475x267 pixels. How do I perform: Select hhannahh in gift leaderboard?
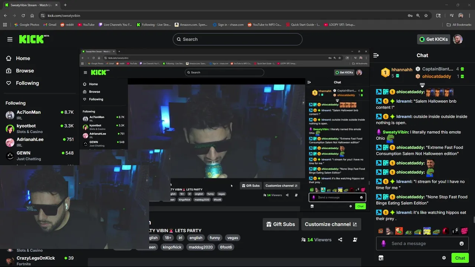tap(402, 69)
